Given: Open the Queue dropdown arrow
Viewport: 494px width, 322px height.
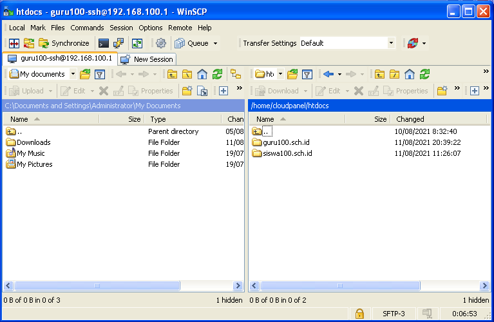Looking at the screenshot, I should (x=215, y=43).
